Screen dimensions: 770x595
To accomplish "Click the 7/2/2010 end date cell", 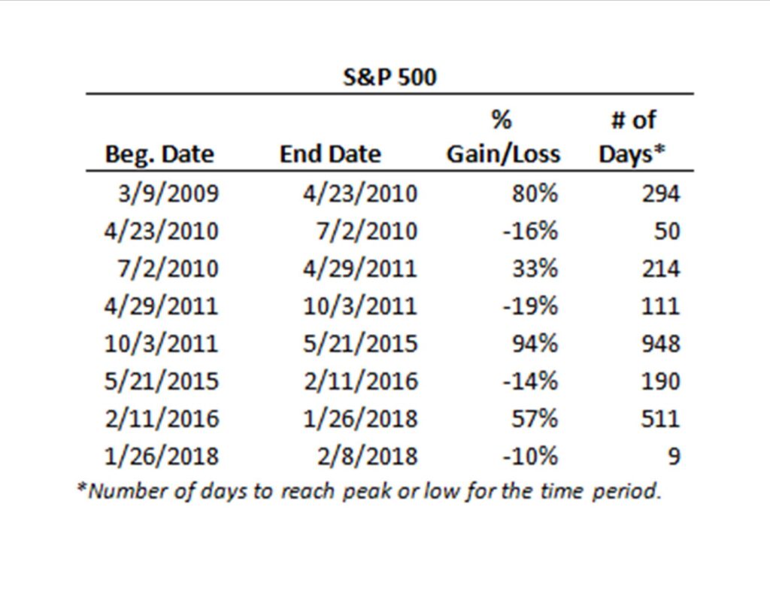I will tap(365, 230).
